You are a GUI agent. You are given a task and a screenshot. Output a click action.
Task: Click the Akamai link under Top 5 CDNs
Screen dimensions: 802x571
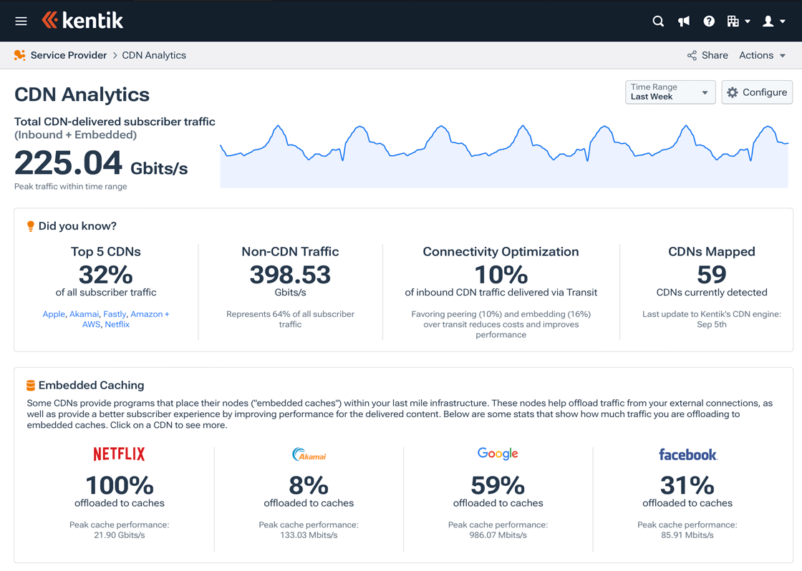pos(84,313)
